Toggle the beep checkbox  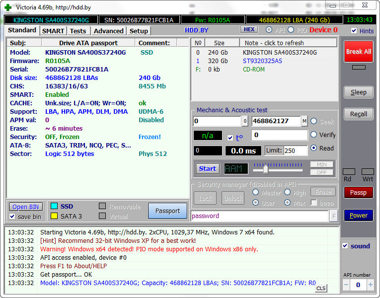314,202
